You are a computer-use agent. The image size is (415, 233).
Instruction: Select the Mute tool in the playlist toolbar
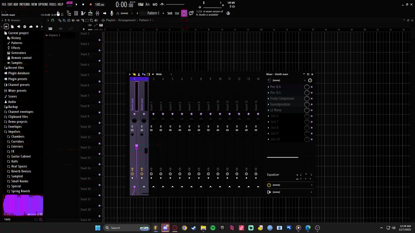click(x=73, y=20)
